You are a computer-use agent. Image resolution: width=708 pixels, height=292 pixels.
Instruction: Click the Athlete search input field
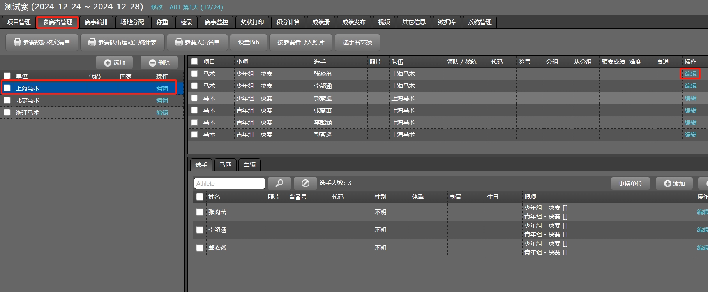point(230,183)
